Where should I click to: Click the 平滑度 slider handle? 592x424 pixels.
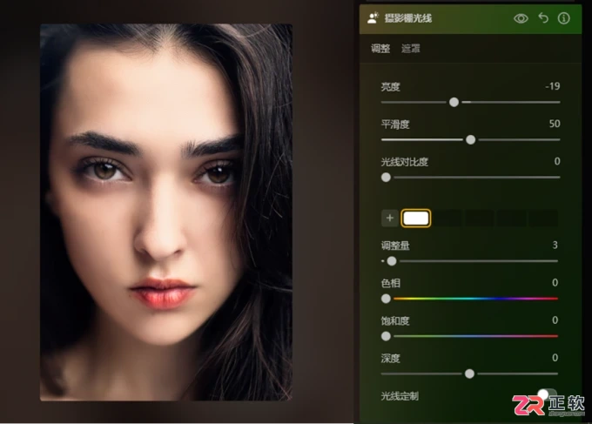pos(470,139)
